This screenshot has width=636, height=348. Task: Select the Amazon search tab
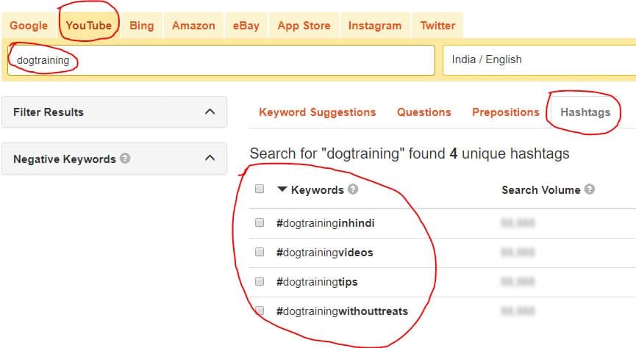click(193, 26)
